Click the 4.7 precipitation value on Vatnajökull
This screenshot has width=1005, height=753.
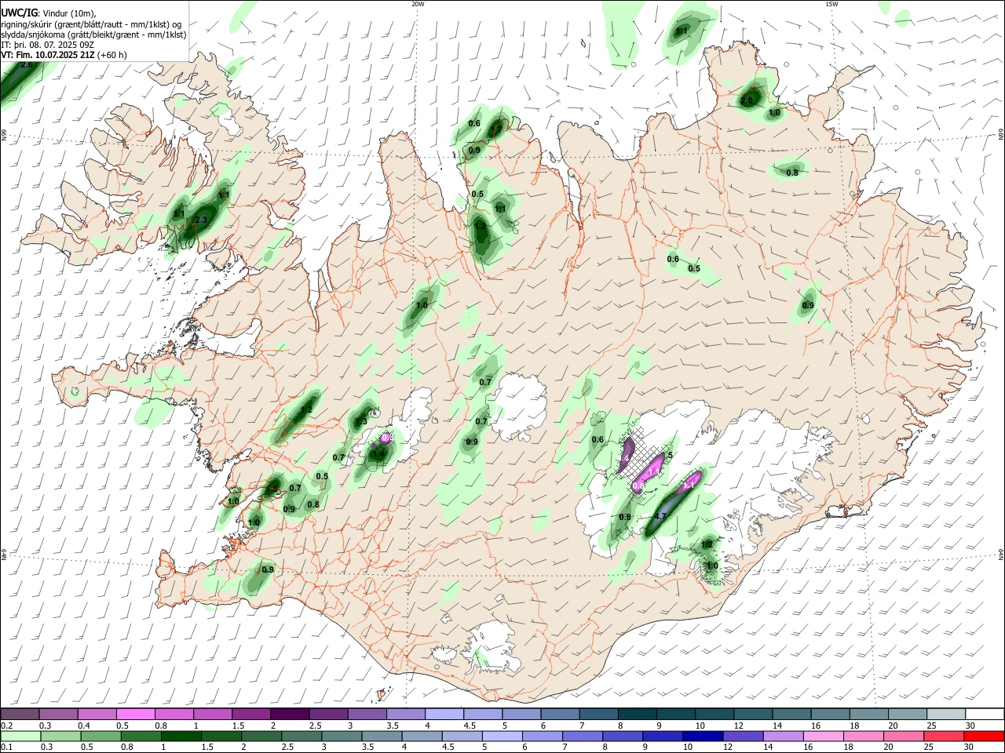(x=660, y=517)
